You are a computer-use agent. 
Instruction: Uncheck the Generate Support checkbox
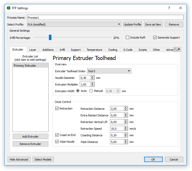tap(155, 38)
